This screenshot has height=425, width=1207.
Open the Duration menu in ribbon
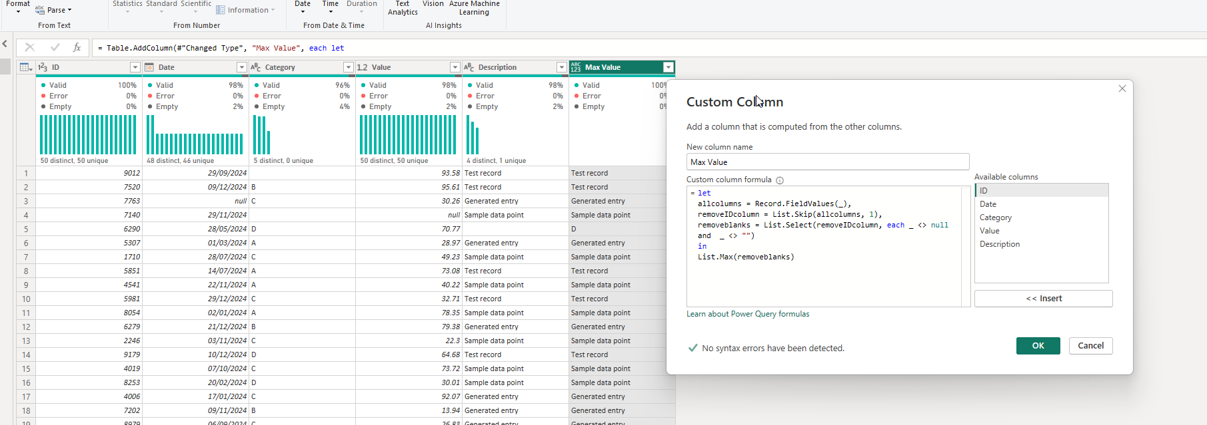click(362, 6)
